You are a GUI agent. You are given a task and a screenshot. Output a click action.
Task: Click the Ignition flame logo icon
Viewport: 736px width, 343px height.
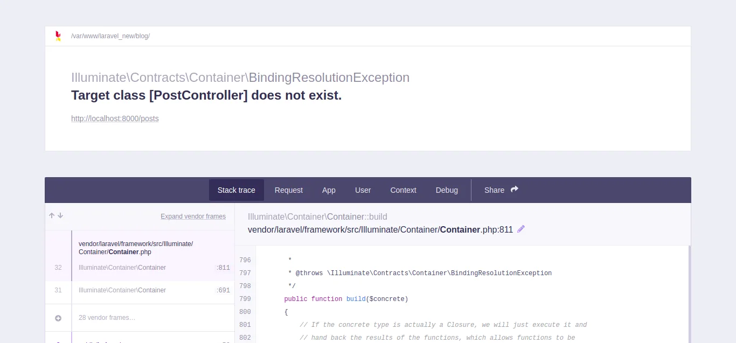tap(58, 36)
